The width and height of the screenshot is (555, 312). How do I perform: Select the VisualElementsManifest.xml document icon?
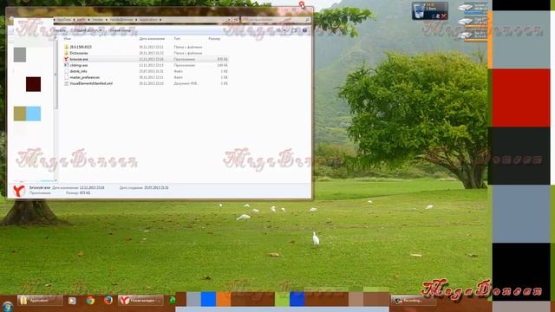coord(66,83)
